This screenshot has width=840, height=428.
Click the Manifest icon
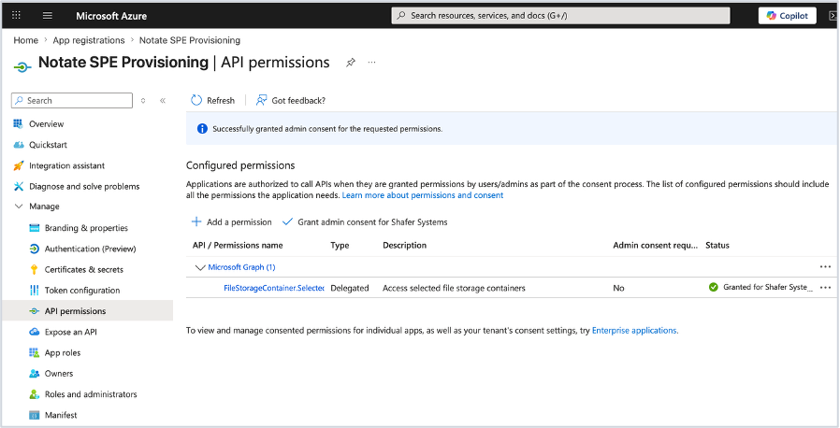(x=35, y=415)
